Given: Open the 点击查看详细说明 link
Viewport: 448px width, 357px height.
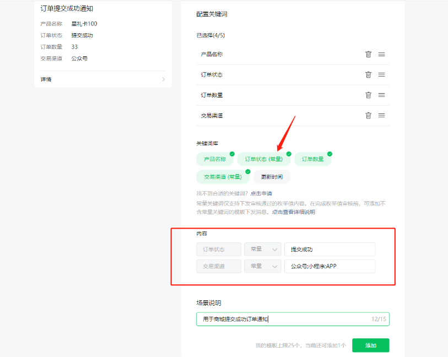Looking at the screenshot, I should point(293,212).
